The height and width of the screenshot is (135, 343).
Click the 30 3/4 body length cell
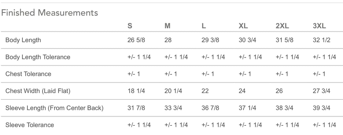(x=247, y=40)
